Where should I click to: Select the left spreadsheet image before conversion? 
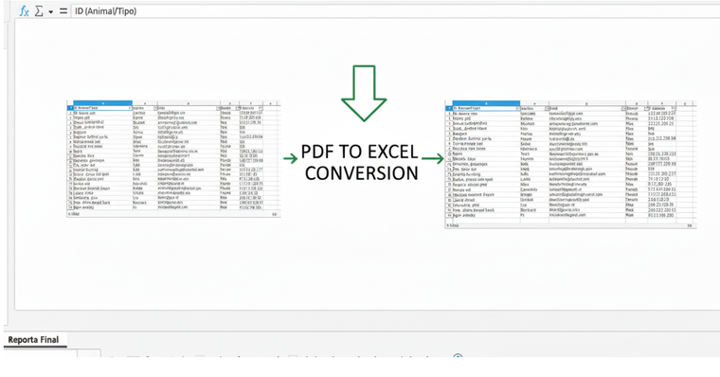(x=173, y=158)
